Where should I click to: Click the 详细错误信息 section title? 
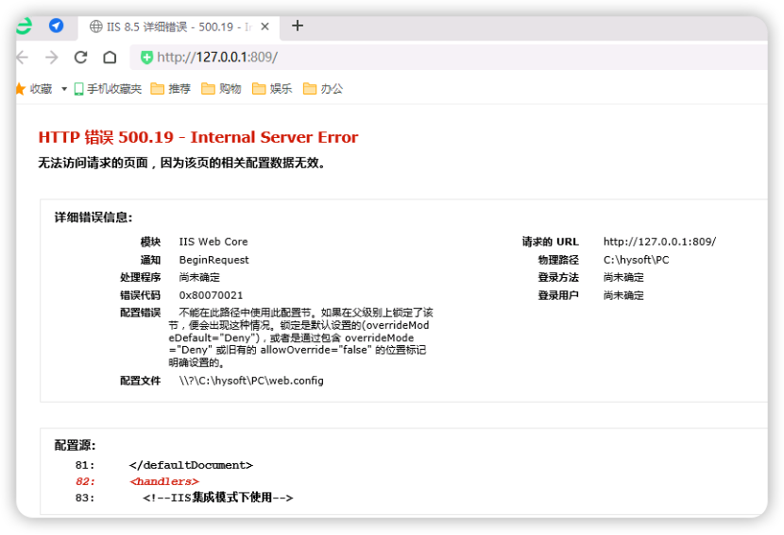(93, 217)
